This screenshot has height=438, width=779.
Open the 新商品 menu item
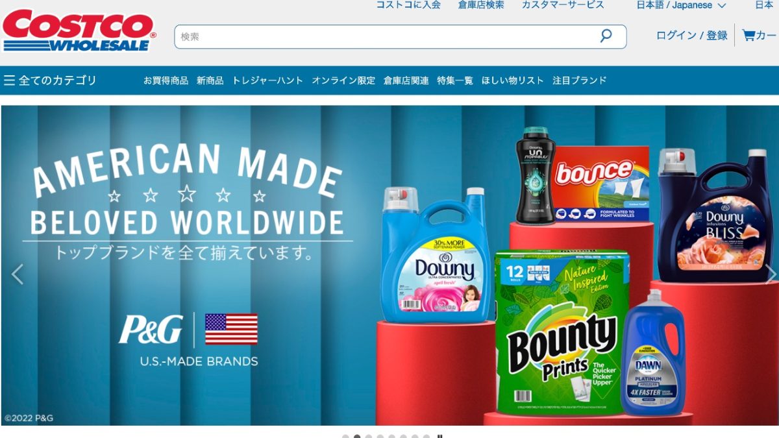[x=210, y=80]
